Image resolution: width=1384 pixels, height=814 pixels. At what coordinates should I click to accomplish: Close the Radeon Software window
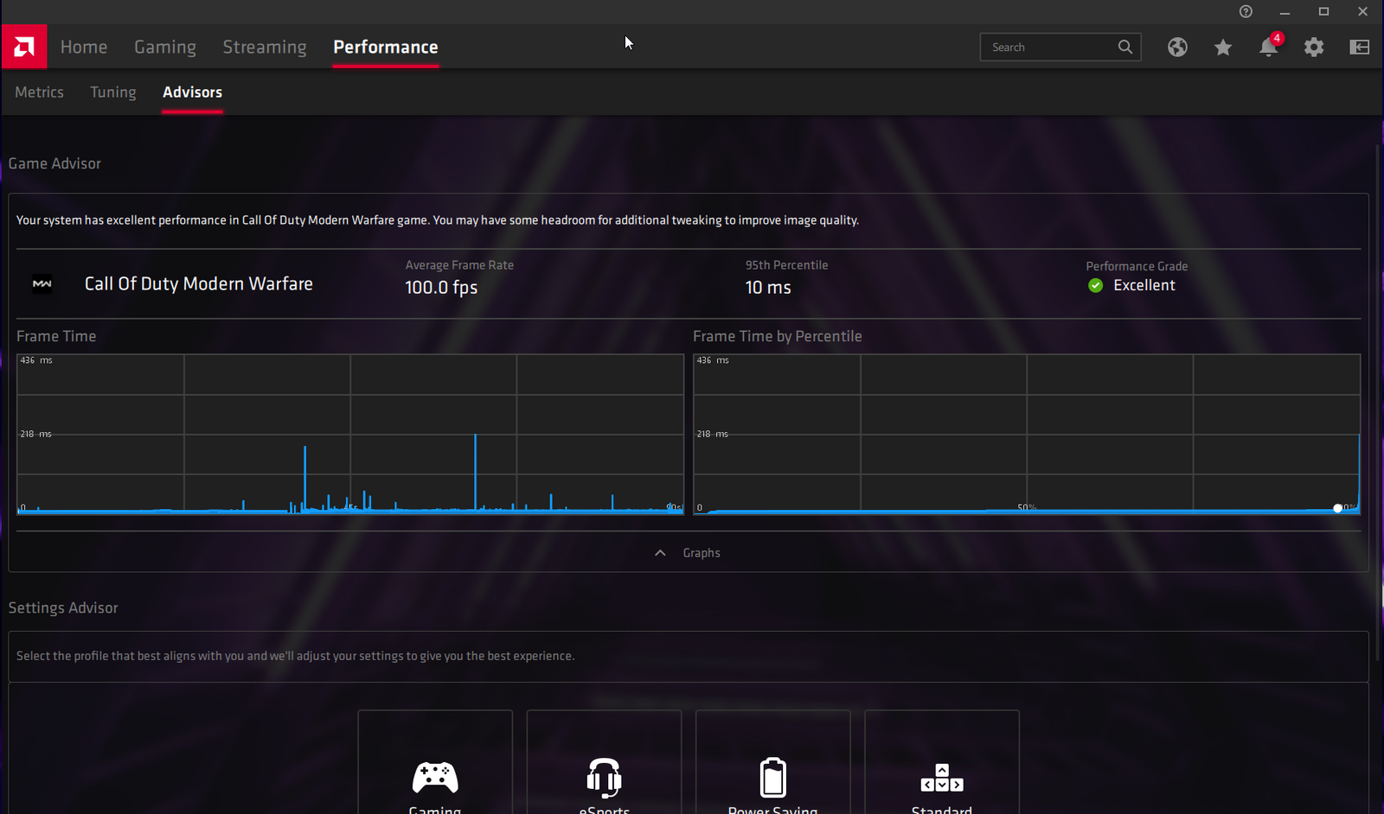point(1362,11)
